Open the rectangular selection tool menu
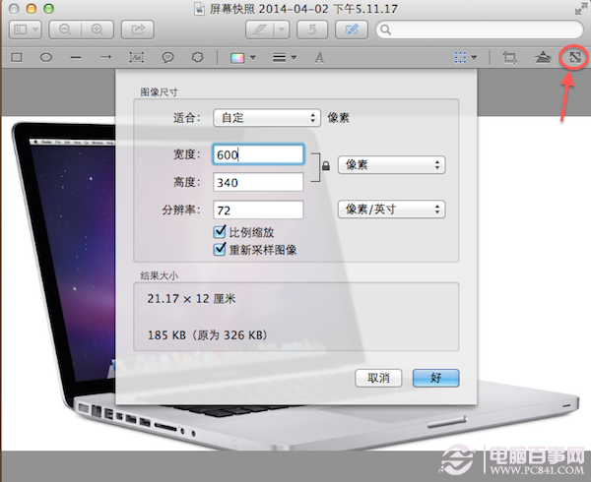Image resolution: width=591 pixels, height=482 pixels. click(467, 58)
